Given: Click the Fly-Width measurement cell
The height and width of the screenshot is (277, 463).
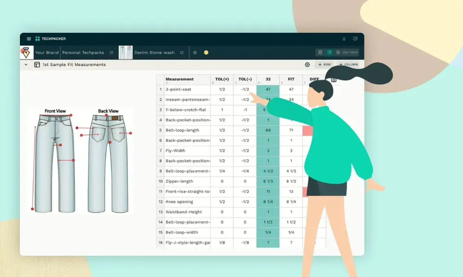Looking at the screenshot, I should coord(187,151).
